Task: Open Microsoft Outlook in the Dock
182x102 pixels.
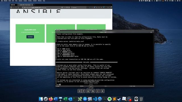Action: click(x=70, y=99)
